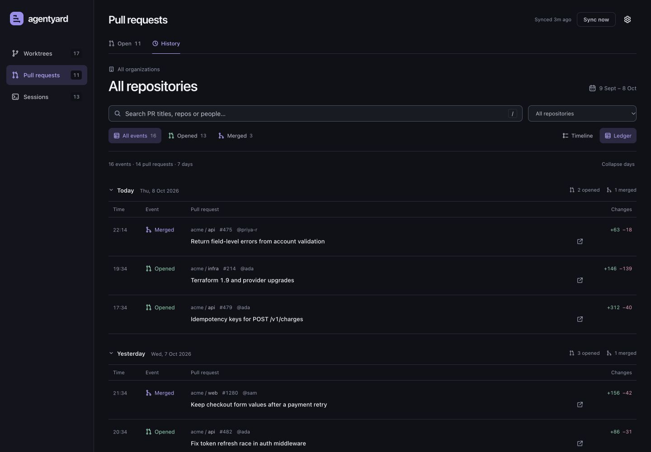This screenshot has width=651, height=452.
Task: Click the +146 −139 changes value
Action: (x=618, y=268)
